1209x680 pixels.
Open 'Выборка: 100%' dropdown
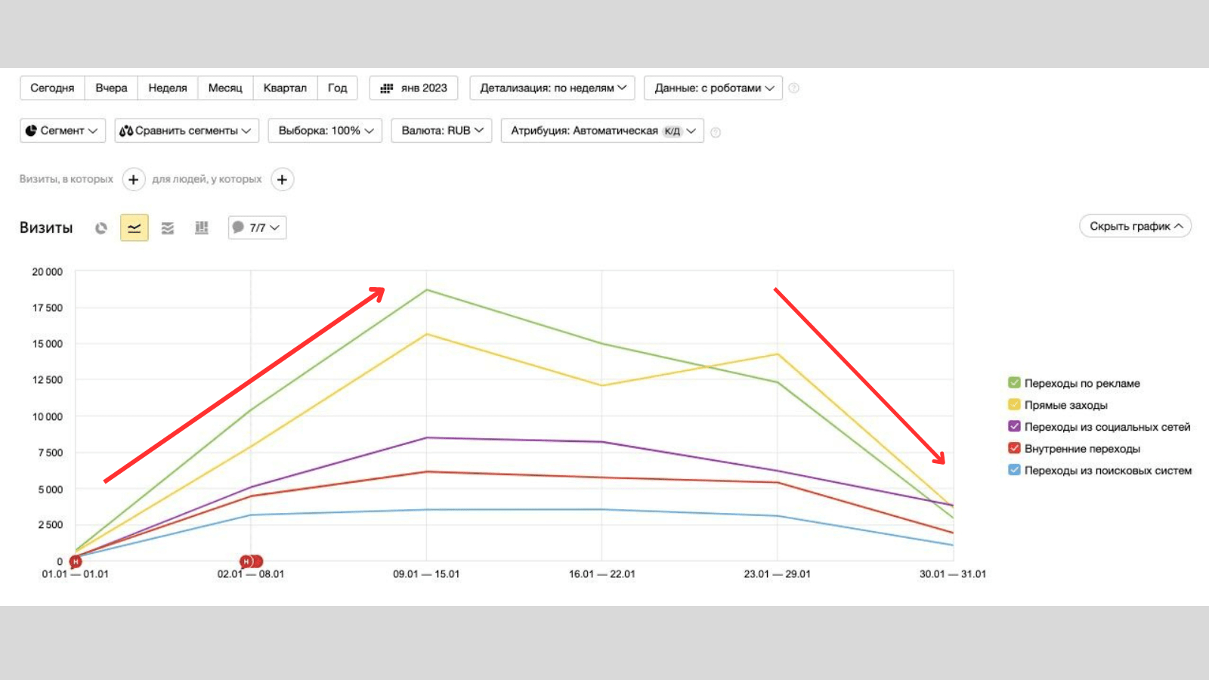tap(325, 131)
